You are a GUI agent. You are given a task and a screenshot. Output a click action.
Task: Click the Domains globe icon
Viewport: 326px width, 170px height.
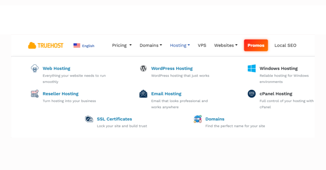tap(197, 119)
